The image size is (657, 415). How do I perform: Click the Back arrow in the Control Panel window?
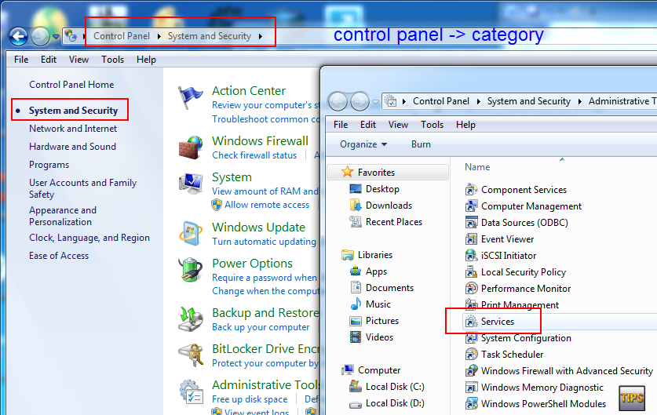pos(18,36)
